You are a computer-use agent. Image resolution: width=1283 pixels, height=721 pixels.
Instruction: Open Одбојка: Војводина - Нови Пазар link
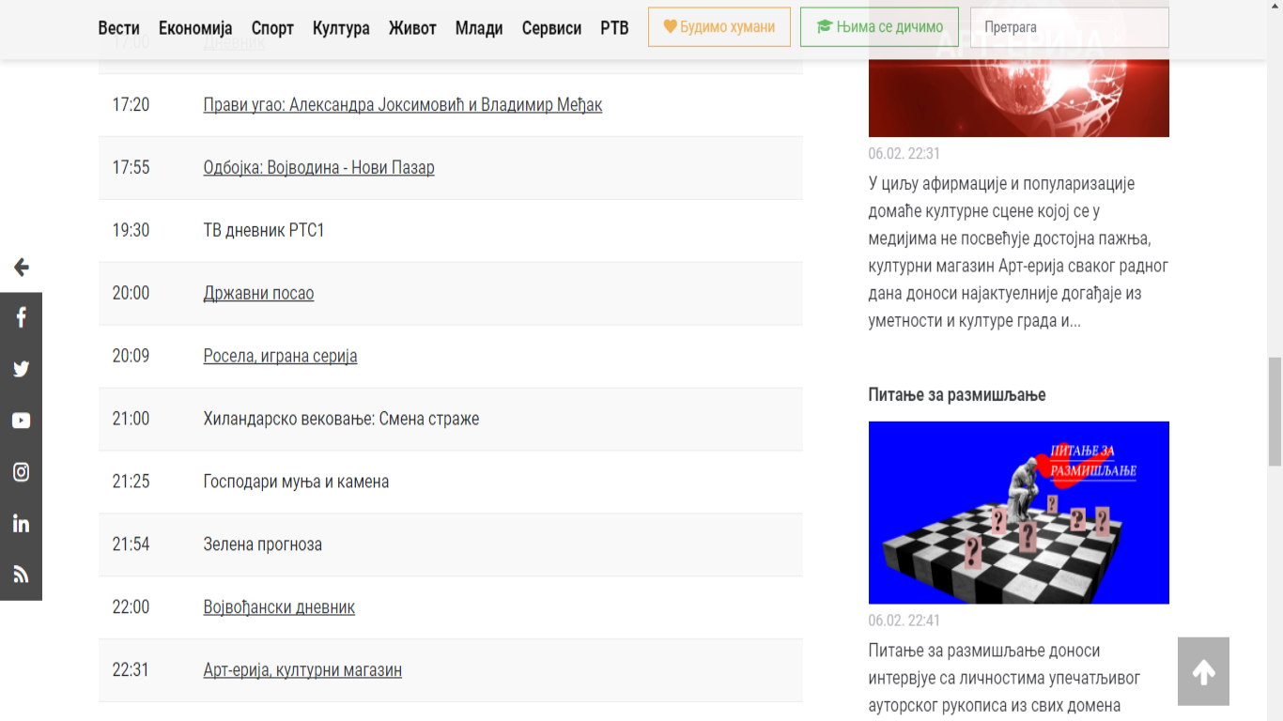[318, 167]
